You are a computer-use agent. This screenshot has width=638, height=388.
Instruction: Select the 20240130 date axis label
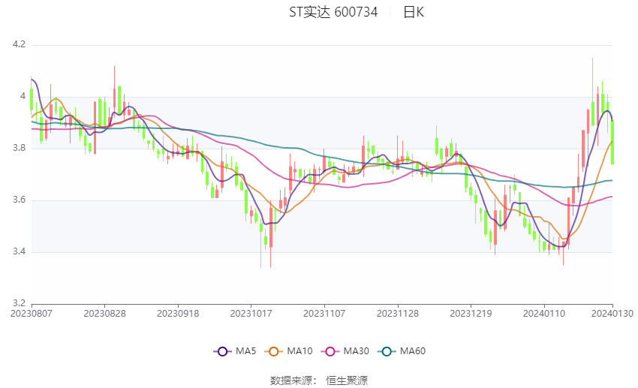612,314
